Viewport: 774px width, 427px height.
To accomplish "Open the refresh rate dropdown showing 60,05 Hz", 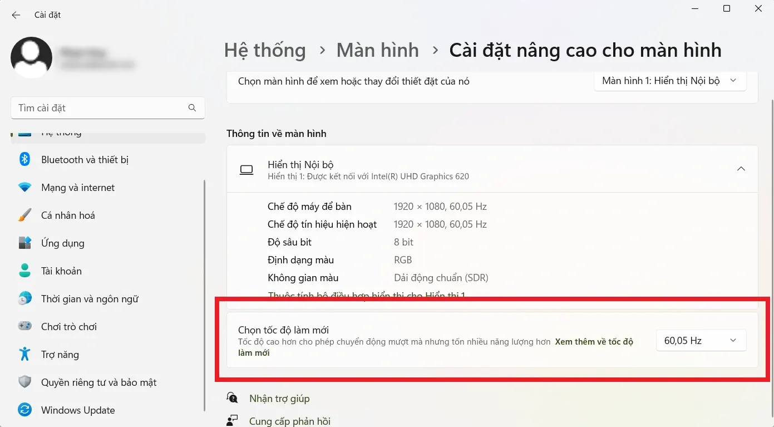I will (x=701, y=340).
